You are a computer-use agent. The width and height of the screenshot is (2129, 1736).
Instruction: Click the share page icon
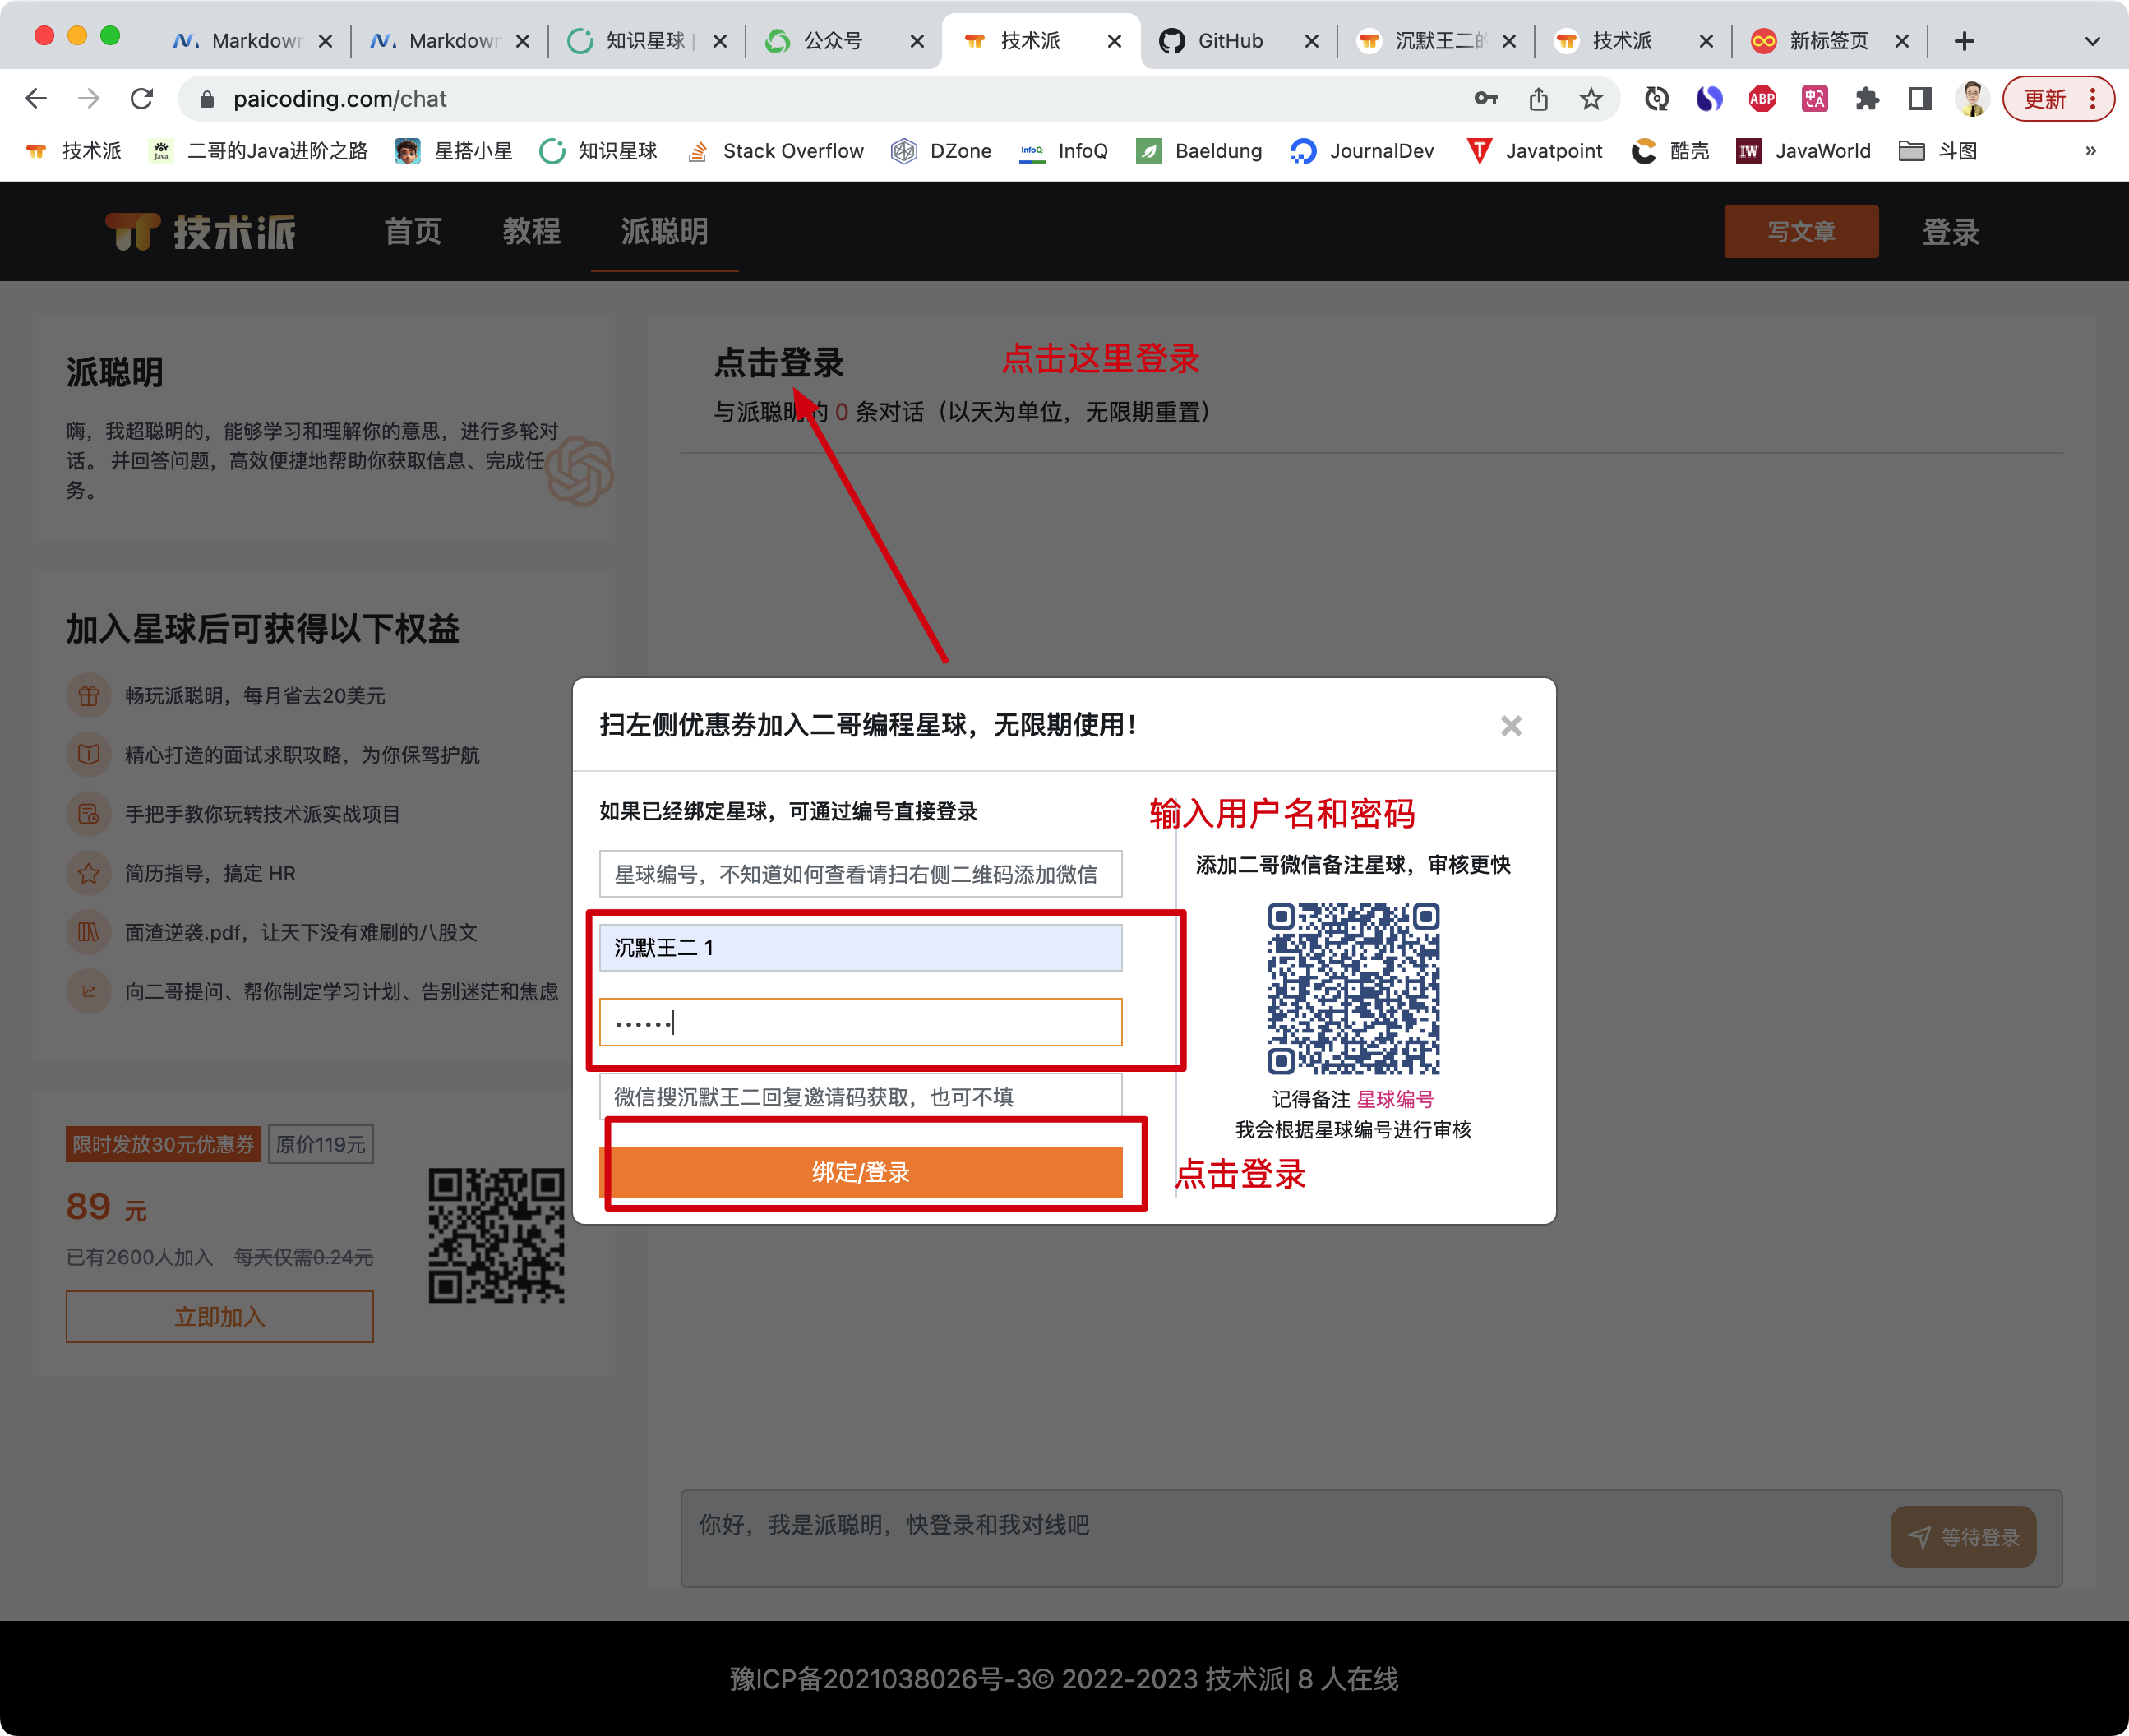1539,99
